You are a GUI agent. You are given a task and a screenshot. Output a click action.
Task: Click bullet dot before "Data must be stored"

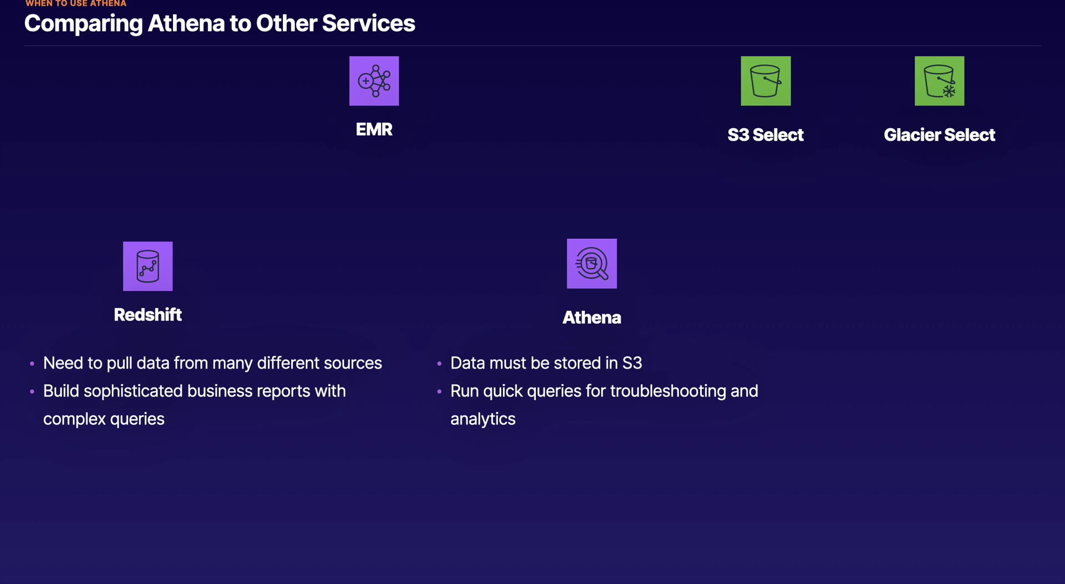pos(439,363)
